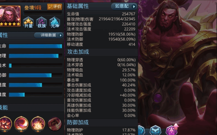This screenshot has height=135, width=217.
Task: Open the 如意配 arrow button
Action: (124, 6)
